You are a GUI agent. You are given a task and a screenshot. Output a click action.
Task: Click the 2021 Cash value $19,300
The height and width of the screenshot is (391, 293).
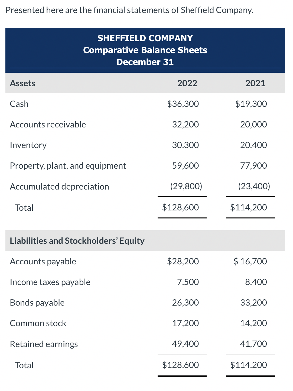251,104
